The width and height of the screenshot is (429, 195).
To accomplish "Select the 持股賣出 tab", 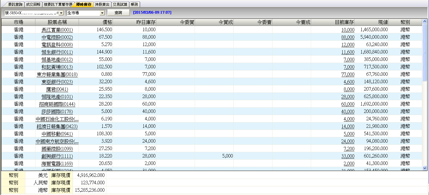I will tap(102, 4).
